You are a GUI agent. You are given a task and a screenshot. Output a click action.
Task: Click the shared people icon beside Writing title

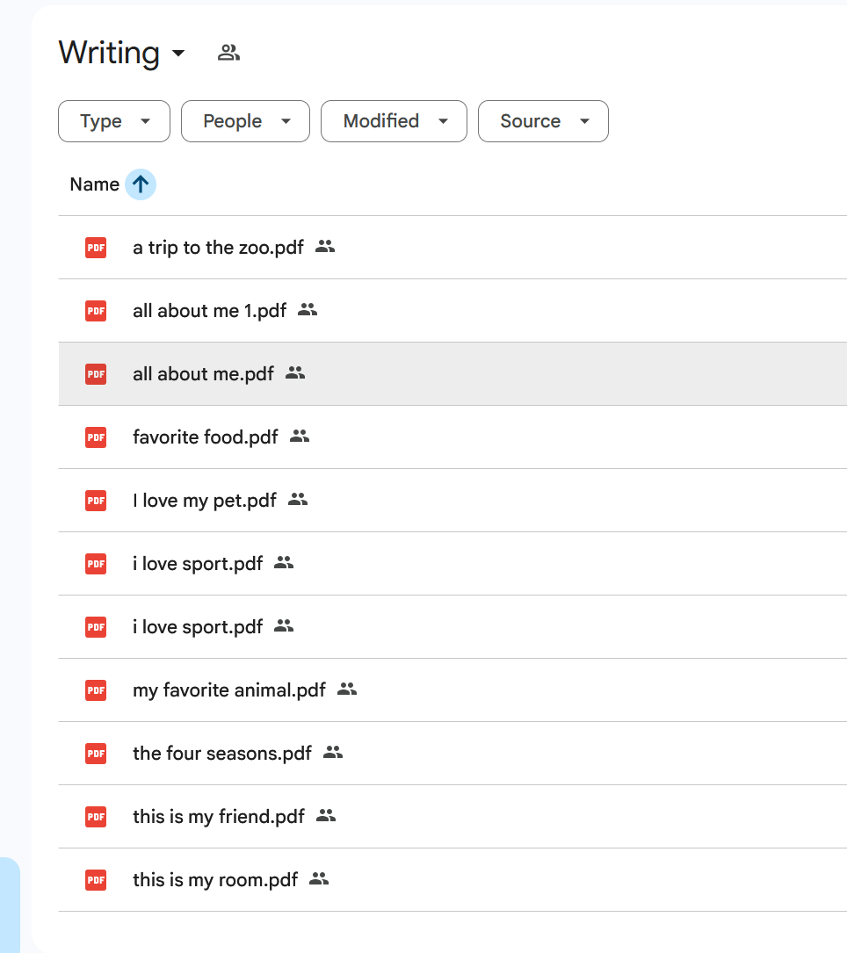[228, 53]
